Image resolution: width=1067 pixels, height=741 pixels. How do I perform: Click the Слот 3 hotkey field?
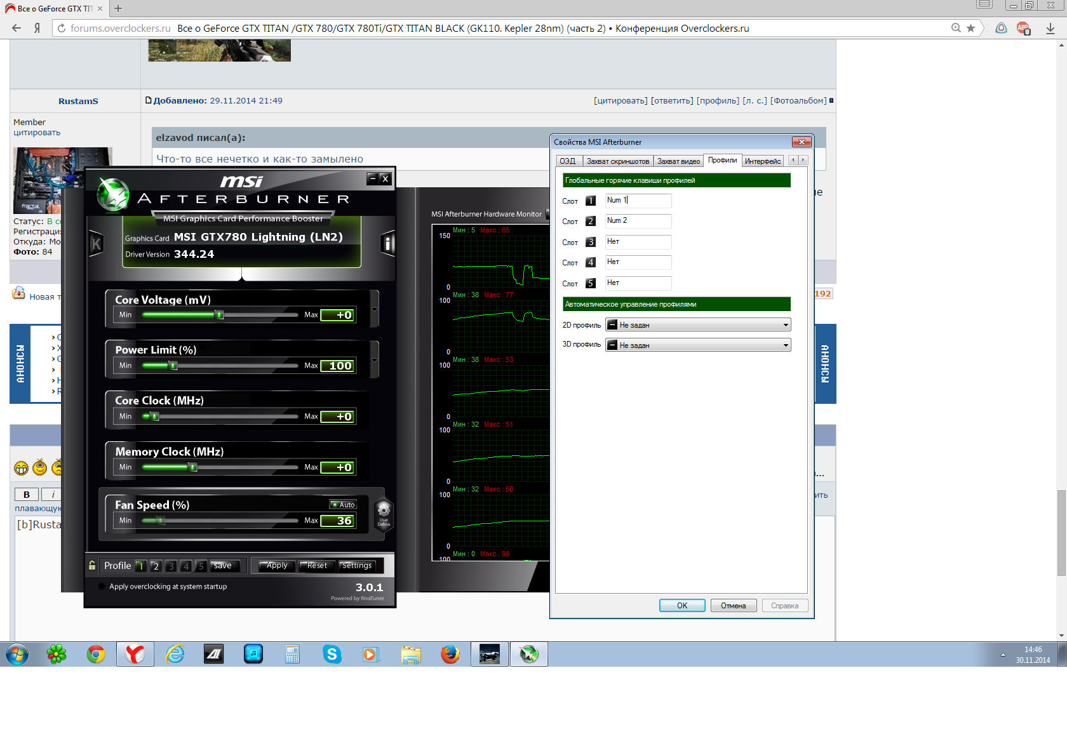[638, 242]
